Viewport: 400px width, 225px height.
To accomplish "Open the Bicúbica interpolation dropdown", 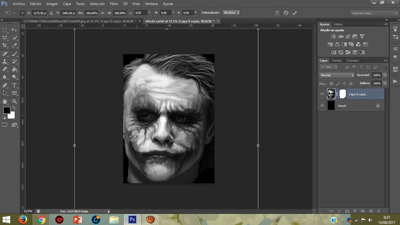I will (x=232, y=13).
